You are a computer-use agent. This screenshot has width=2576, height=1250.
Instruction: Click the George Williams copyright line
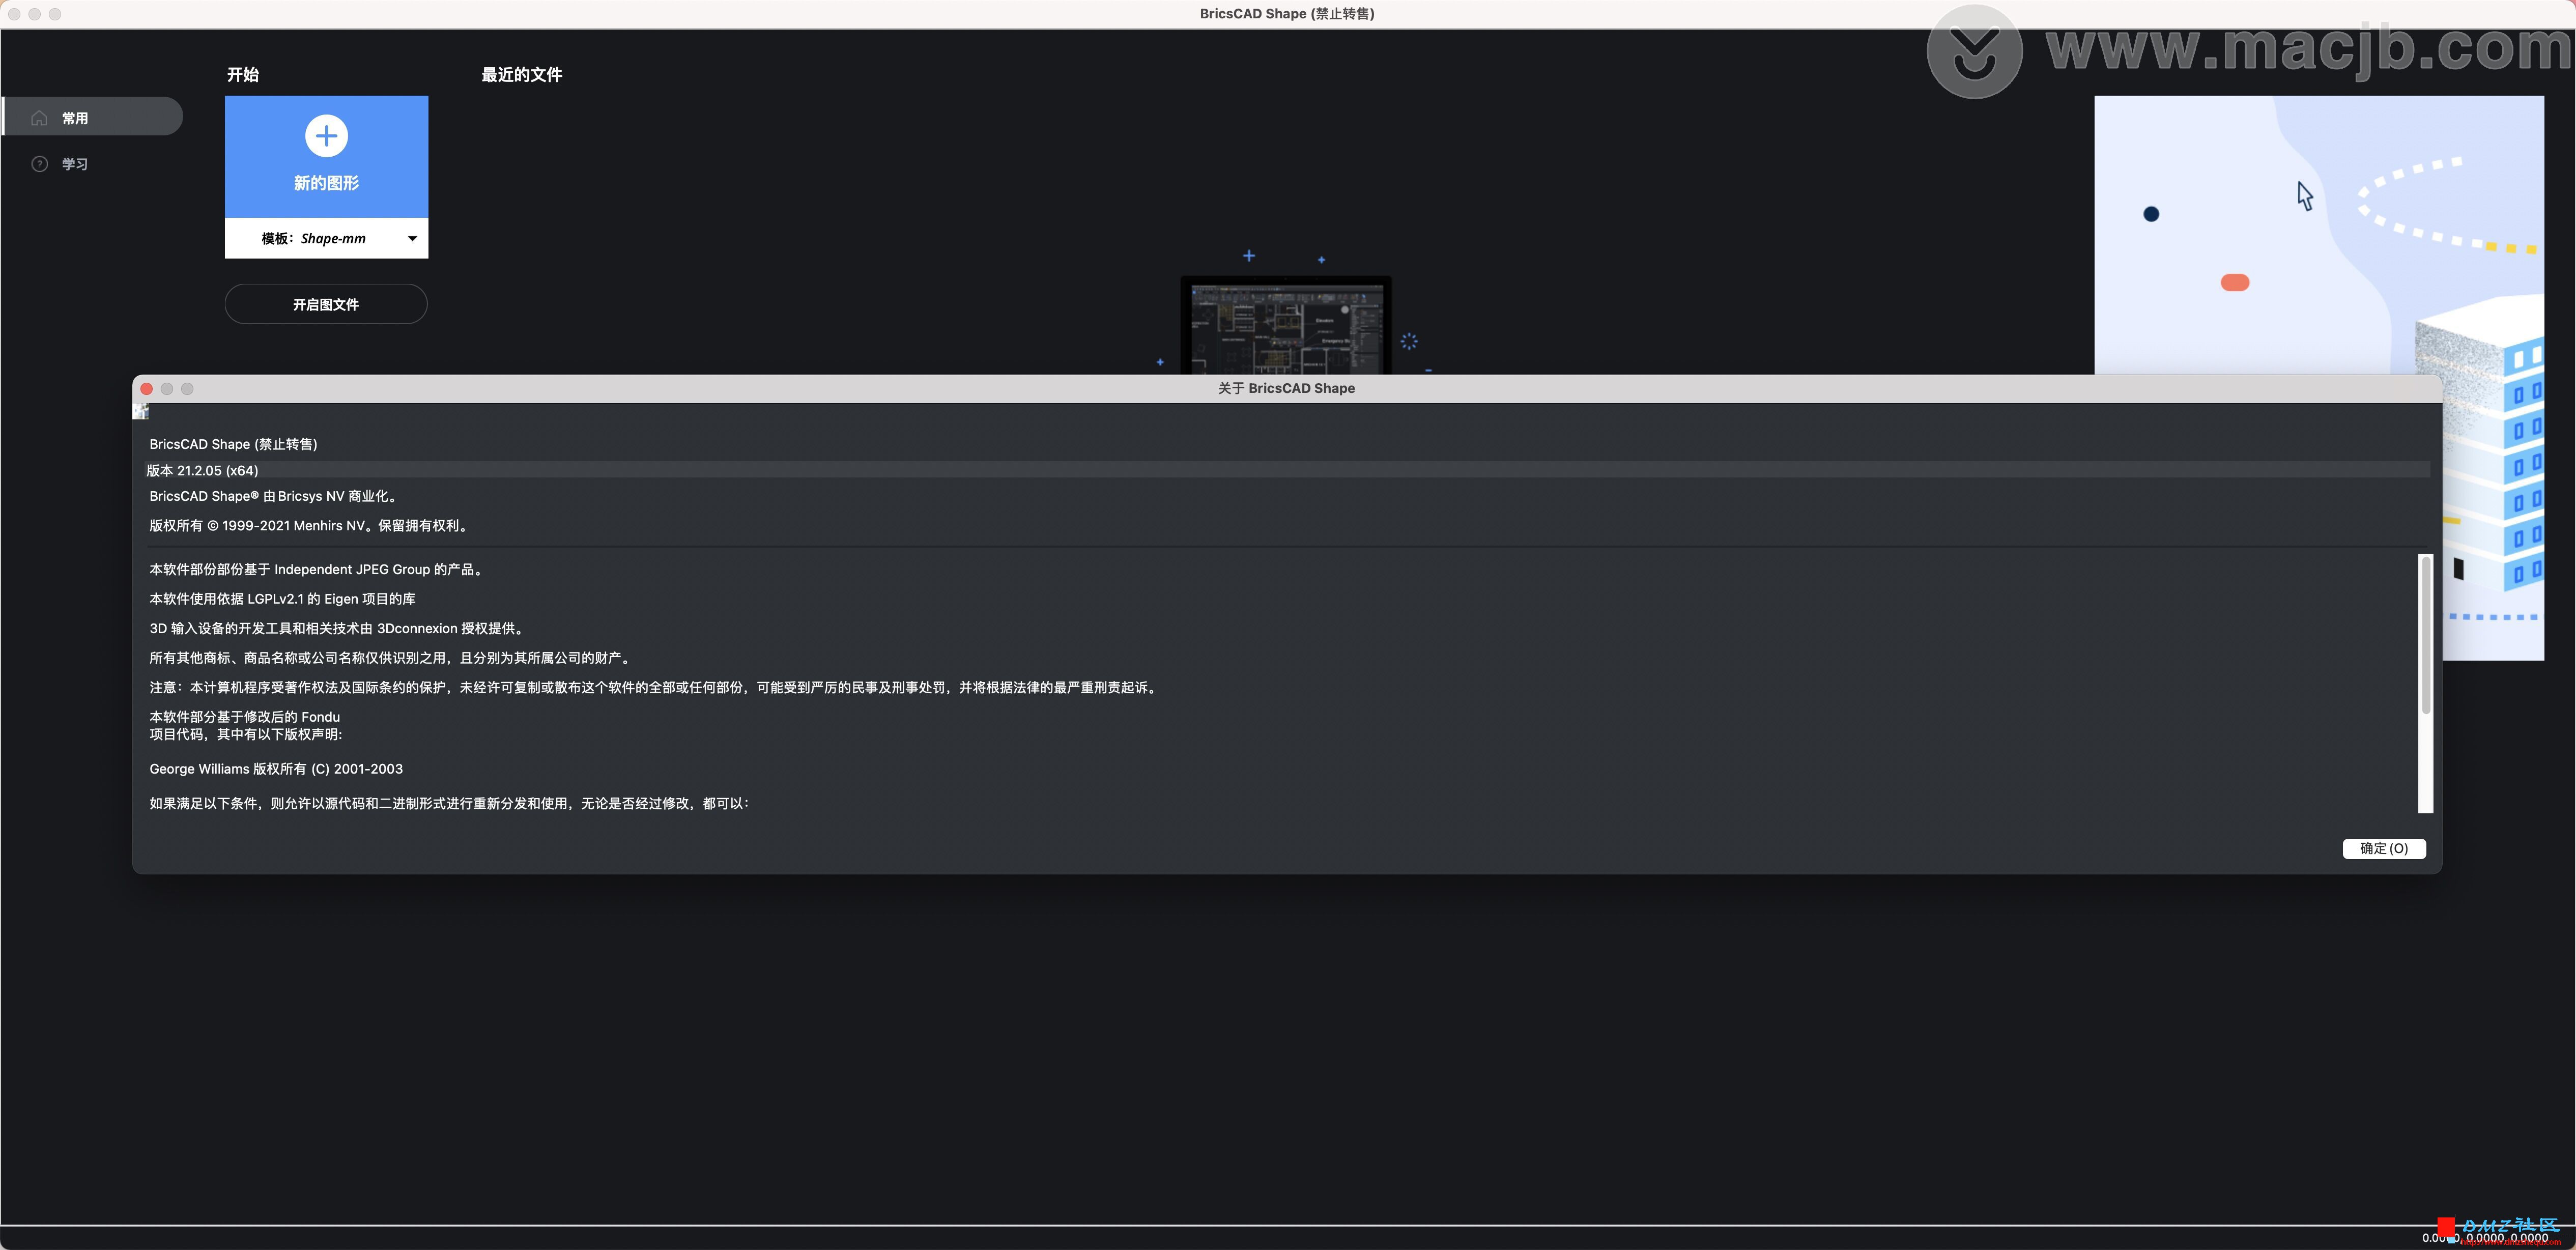pyautogui.click(x=276, y=769)
